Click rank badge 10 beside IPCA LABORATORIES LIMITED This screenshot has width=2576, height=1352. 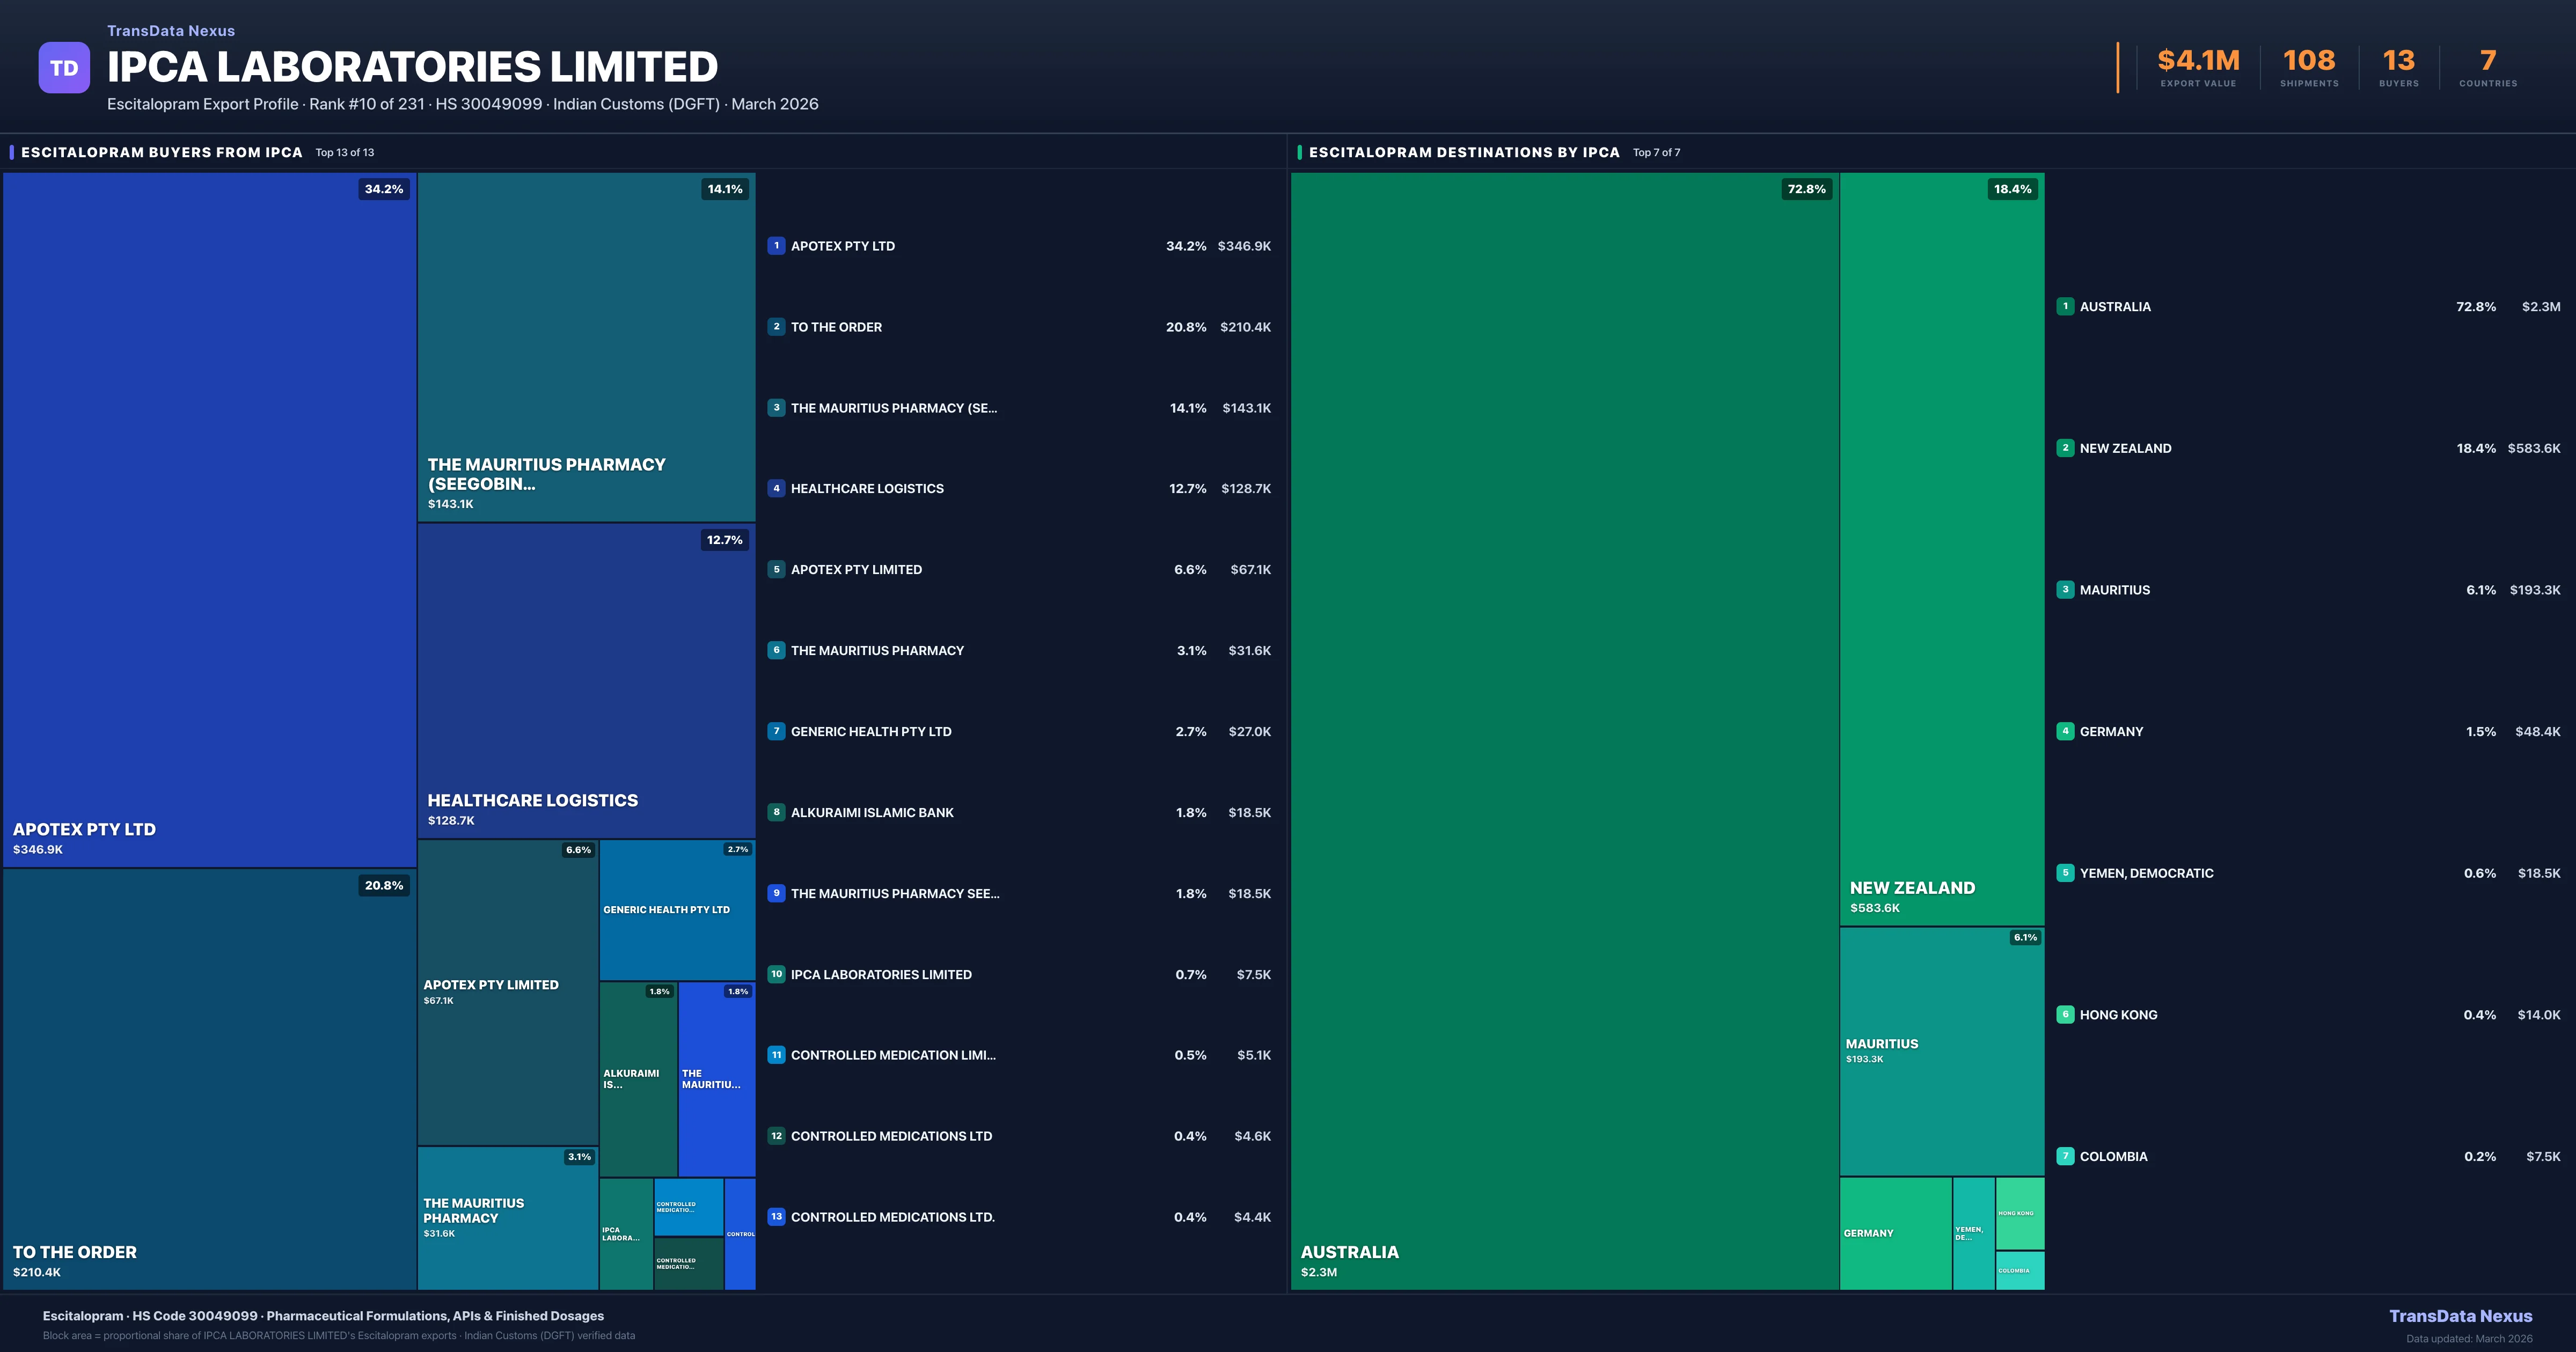coord(776,974)
